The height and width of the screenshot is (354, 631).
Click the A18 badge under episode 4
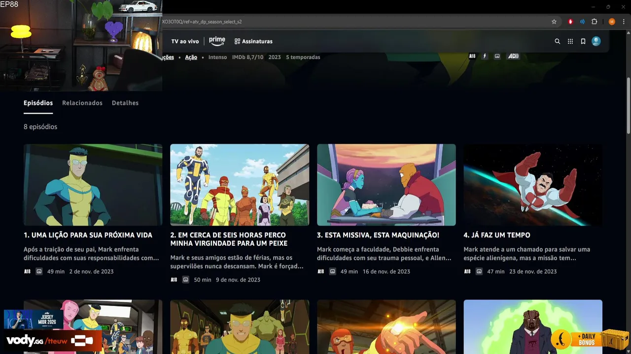tap(467, 271)
